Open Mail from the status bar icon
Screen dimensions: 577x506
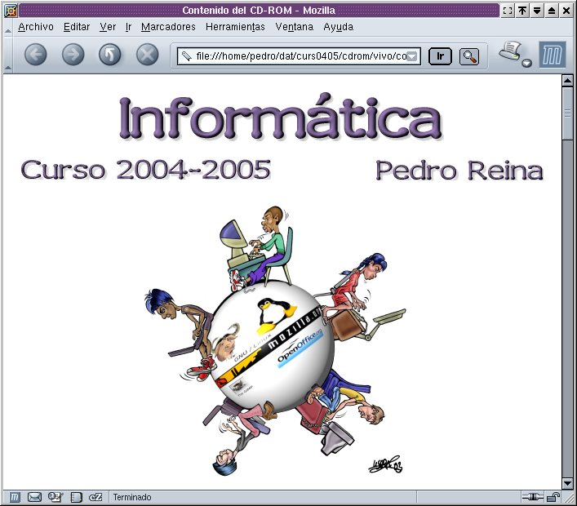(34, 497)
